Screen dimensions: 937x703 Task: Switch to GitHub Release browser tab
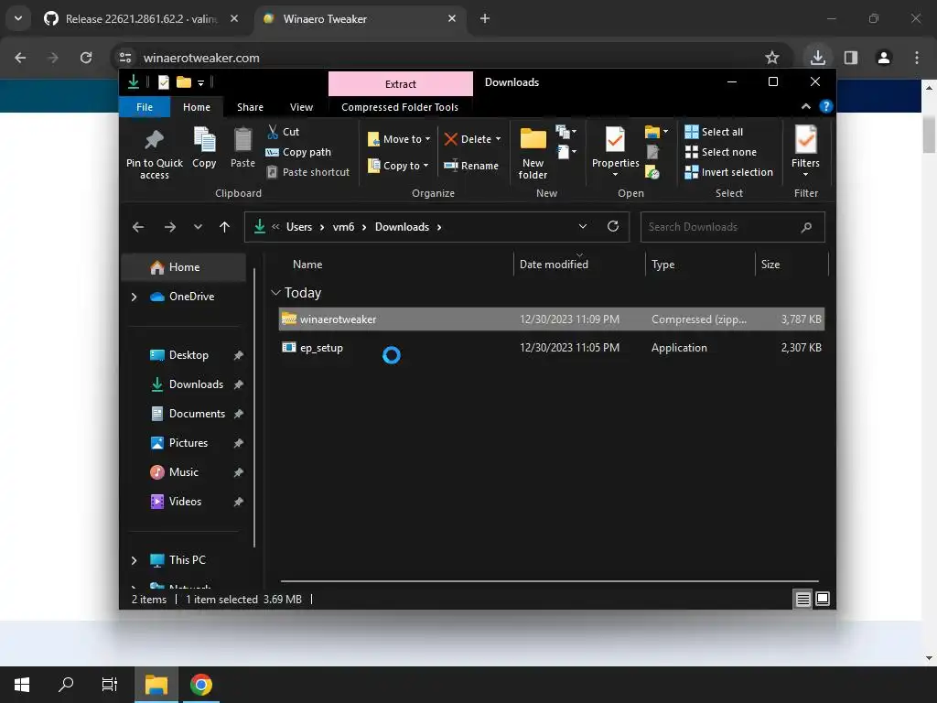(x=142, y=18)
